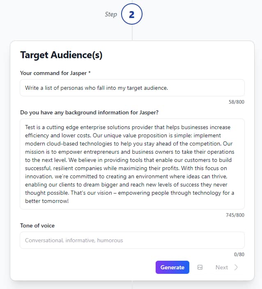Click the Next button
262x289 pixels.
click(222, 267)
